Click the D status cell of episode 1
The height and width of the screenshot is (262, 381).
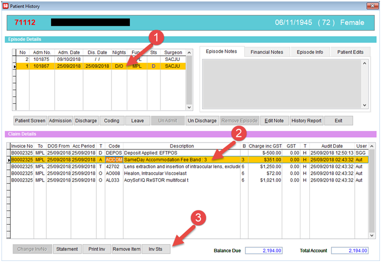coord(154,66)
